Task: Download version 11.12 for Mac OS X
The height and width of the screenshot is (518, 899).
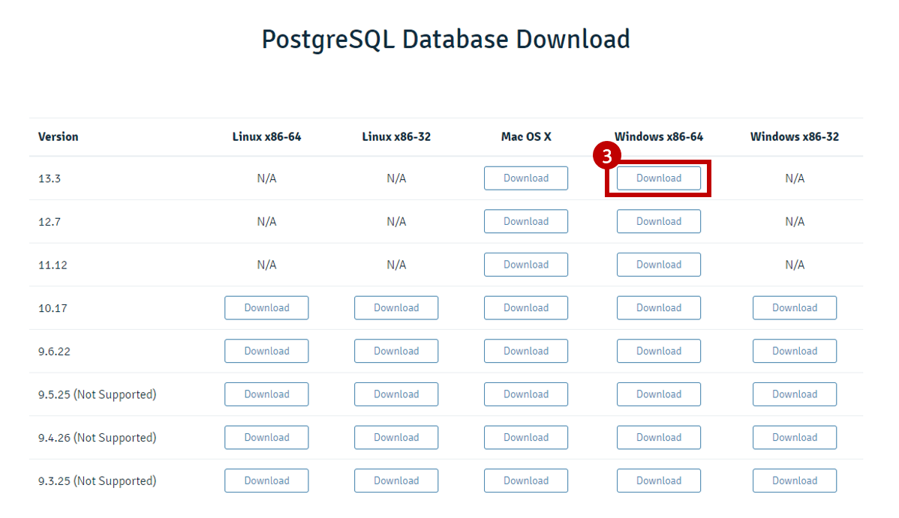Action: click(526, 265)
